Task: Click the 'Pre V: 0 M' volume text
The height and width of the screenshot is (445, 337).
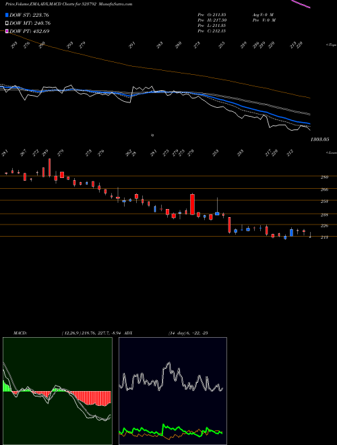Action: click(265, 20)
